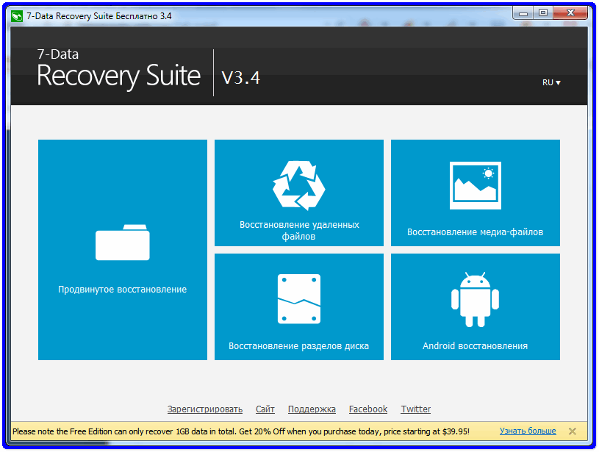Click the Recovery Suite logo text

point(118,75)
